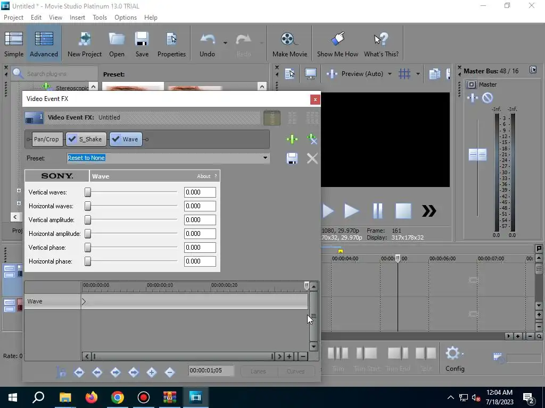
Task: Remove selected plug-in from the chain
Action: point(312,139)
